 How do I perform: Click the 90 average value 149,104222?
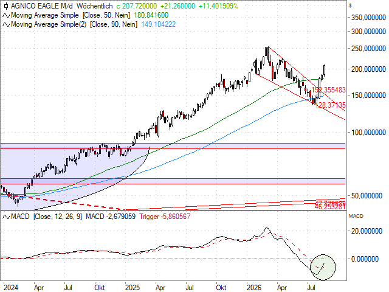point(159,24)
